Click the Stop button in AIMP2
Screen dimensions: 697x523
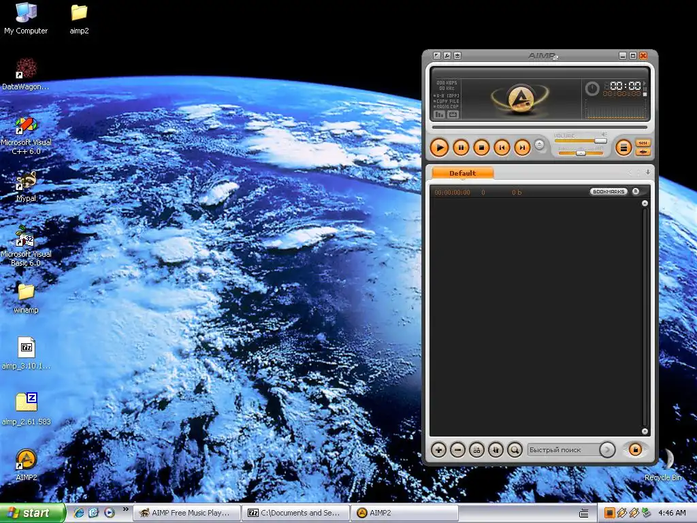(x=481, y=147)
